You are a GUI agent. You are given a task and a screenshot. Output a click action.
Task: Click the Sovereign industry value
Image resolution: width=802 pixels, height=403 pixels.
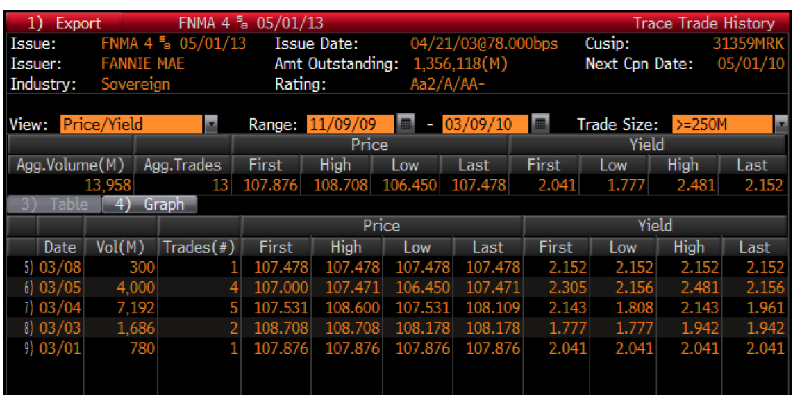(x=135, y=84)
